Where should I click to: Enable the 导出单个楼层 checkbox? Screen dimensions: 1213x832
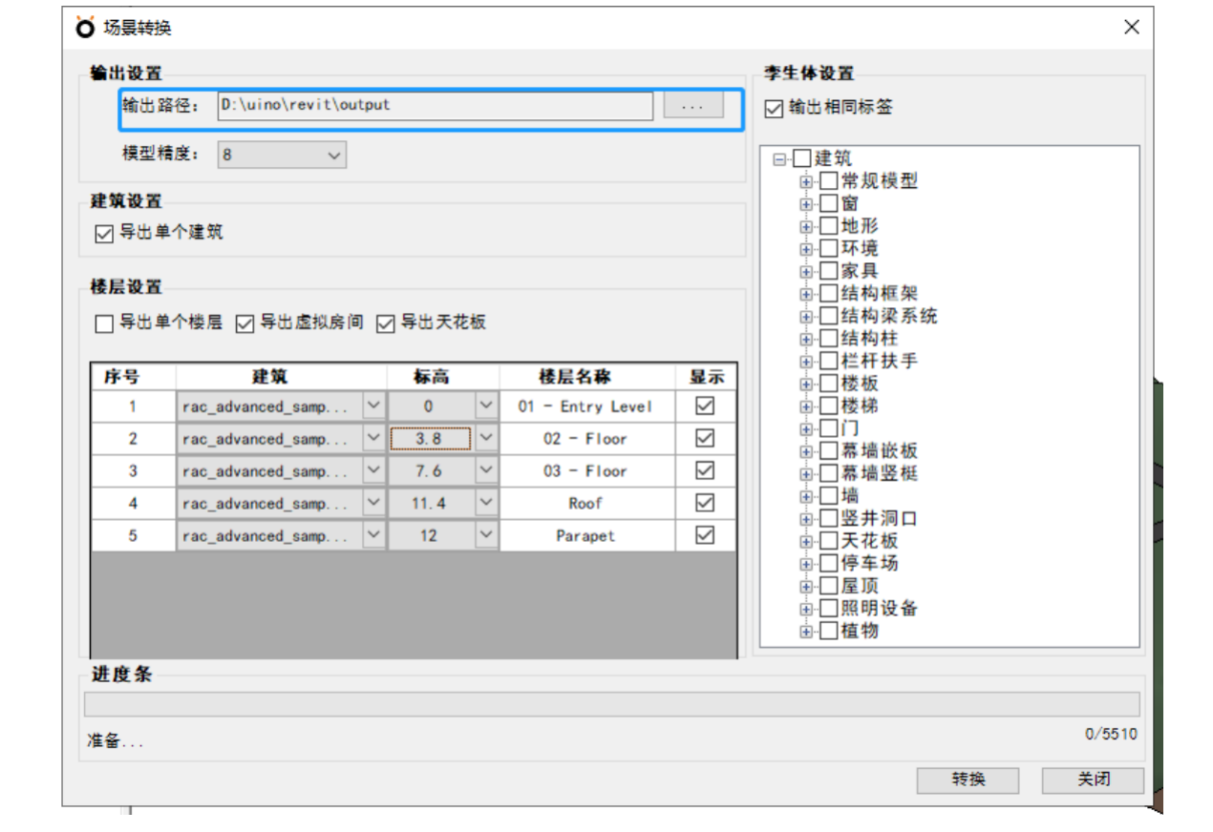(105, 324)
